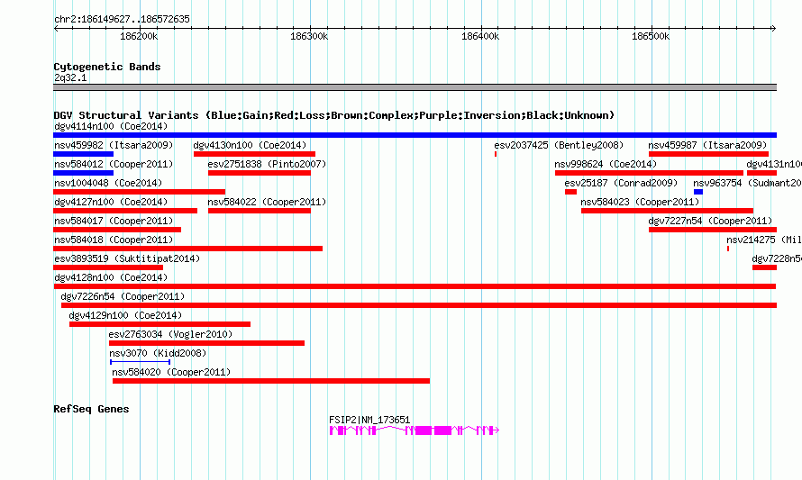Open the nsv584012 (Cooper2011) variant label
Viewport: 802px width, 480px height.
tap(114, 164)
